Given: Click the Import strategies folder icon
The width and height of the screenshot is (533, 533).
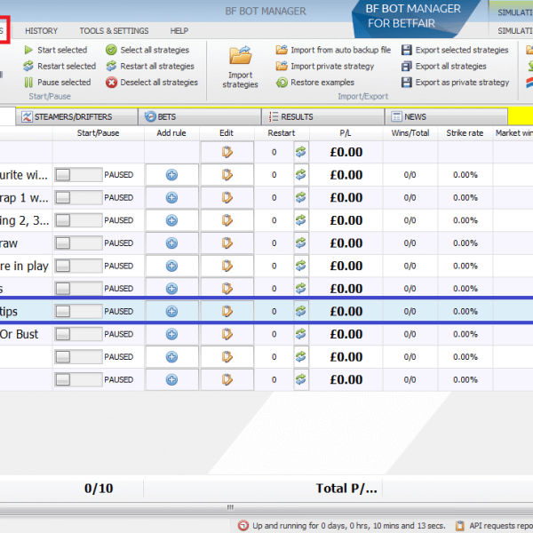Looking at the screenshot, I should pos(240,57).
